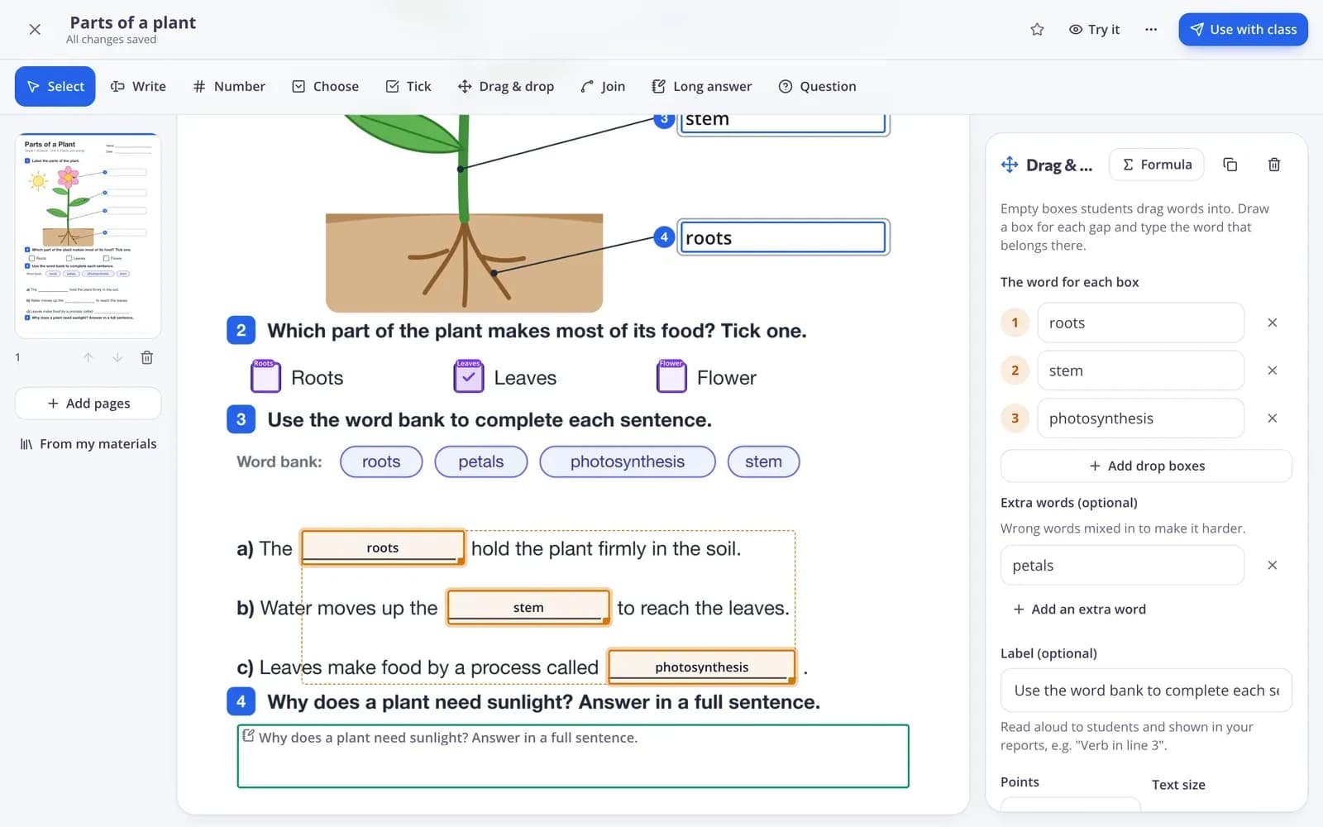Open From my materials

coord(88,444)
